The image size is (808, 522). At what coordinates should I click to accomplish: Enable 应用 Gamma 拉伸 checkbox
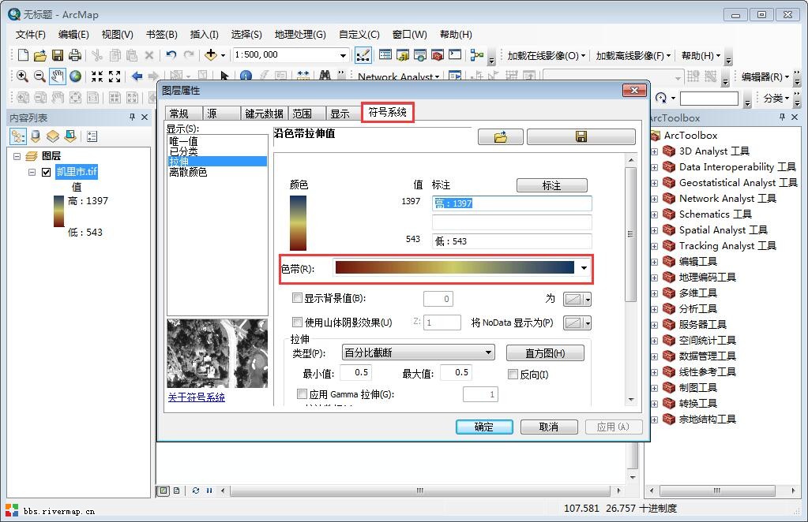tap(302, 394)
